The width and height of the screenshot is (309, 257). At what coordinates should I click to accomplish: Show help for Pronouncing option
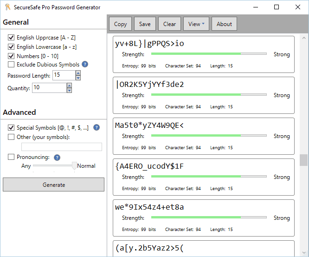point(57,158)
